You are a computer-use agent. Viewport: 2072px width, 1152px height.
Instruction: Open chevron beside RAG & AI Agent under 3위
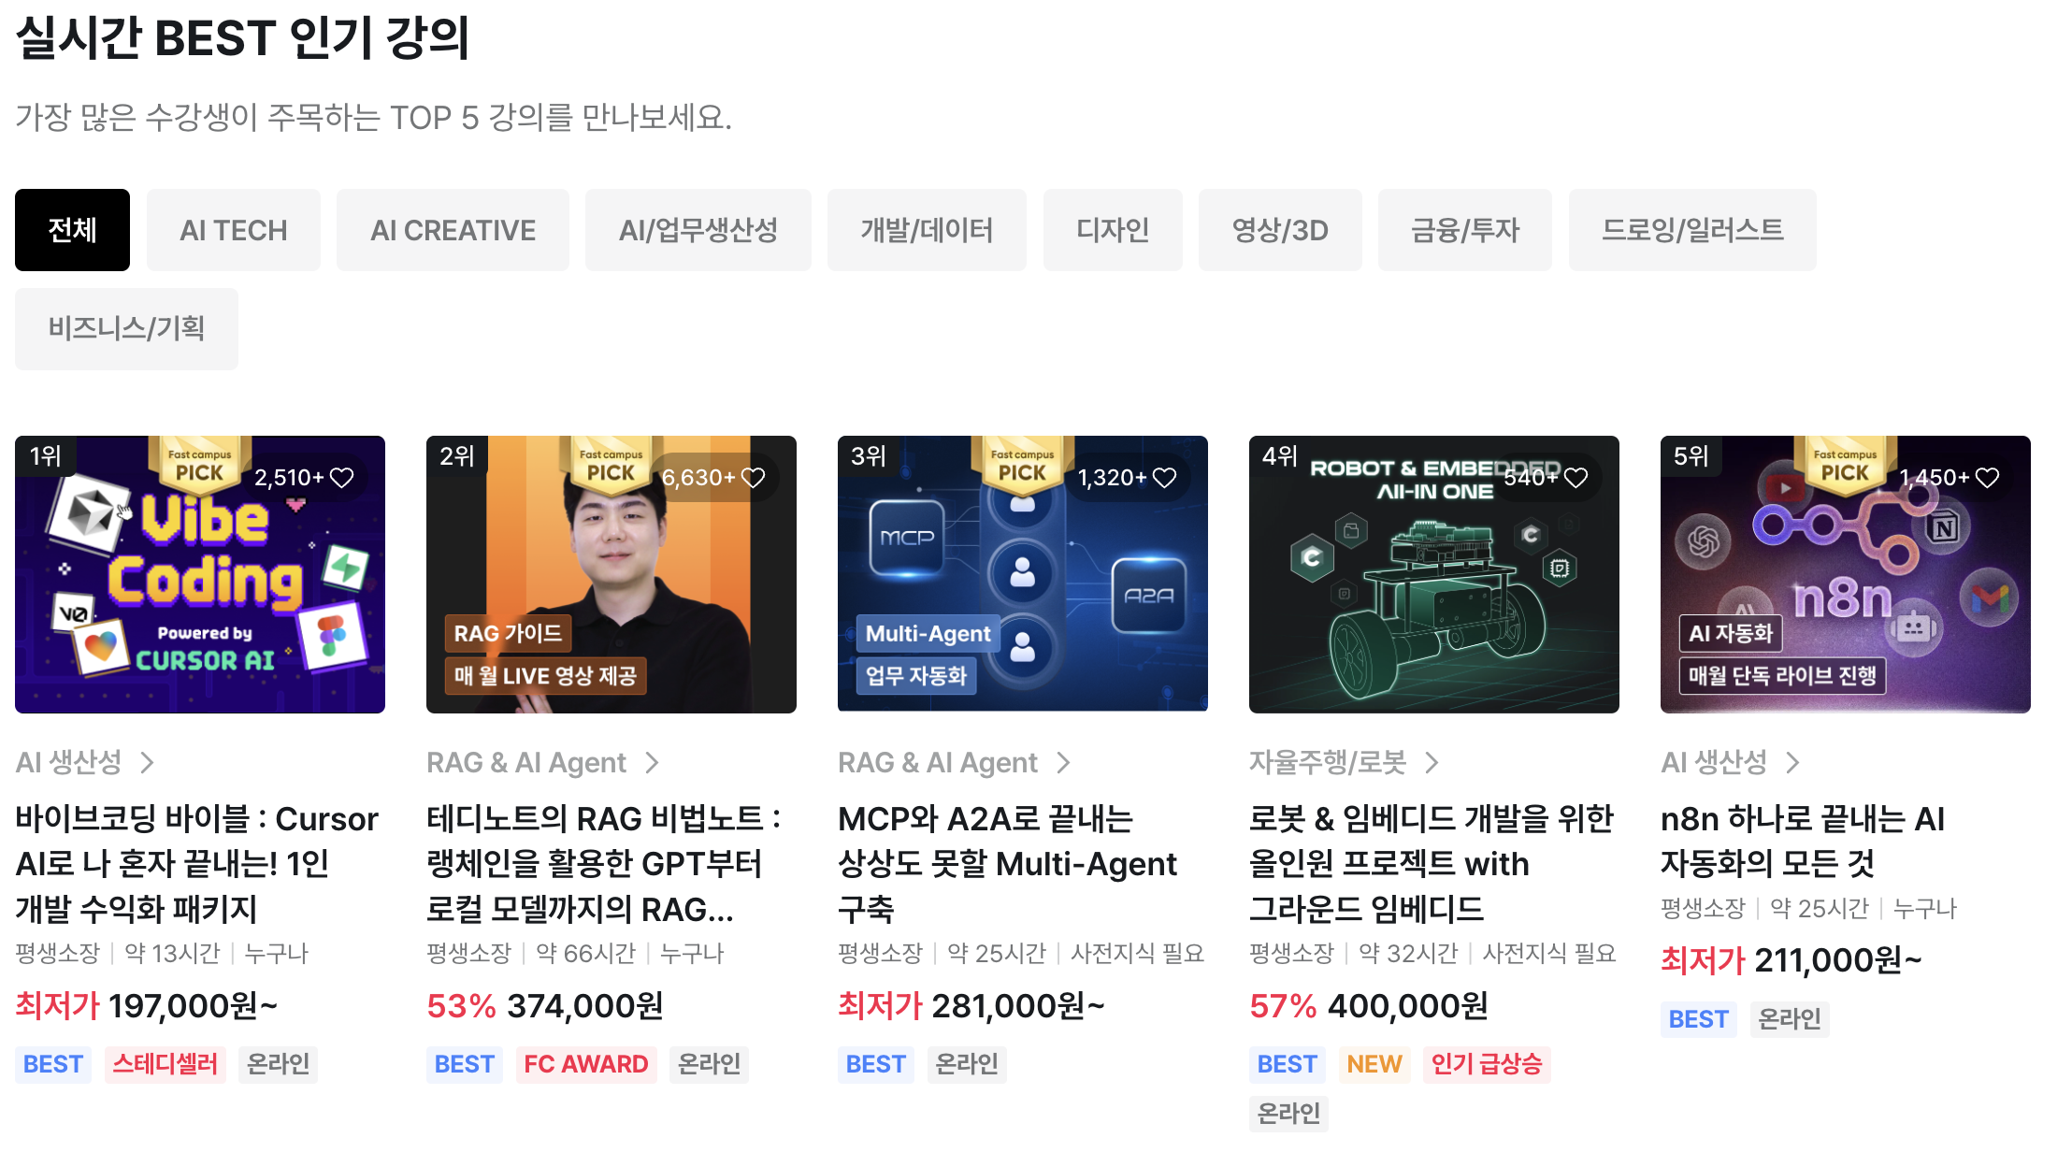(x=1063, y=763)
